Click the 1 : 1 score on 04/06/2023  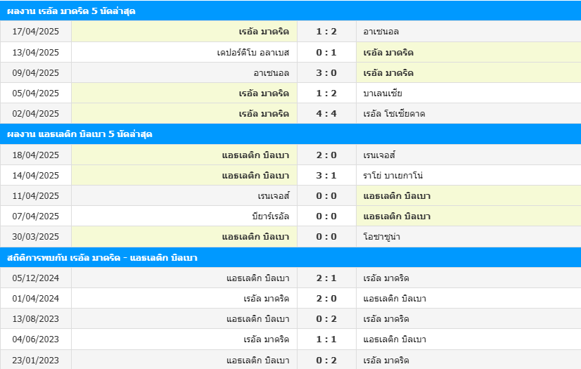coord(326,339)
